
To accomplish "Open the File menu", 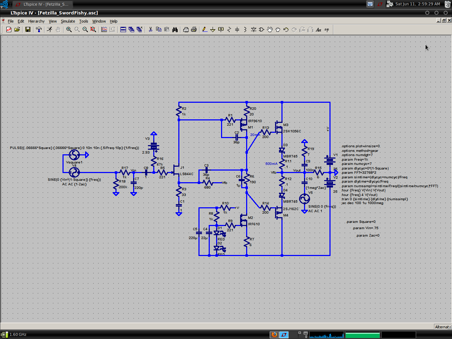I will [x=11, y=21].
